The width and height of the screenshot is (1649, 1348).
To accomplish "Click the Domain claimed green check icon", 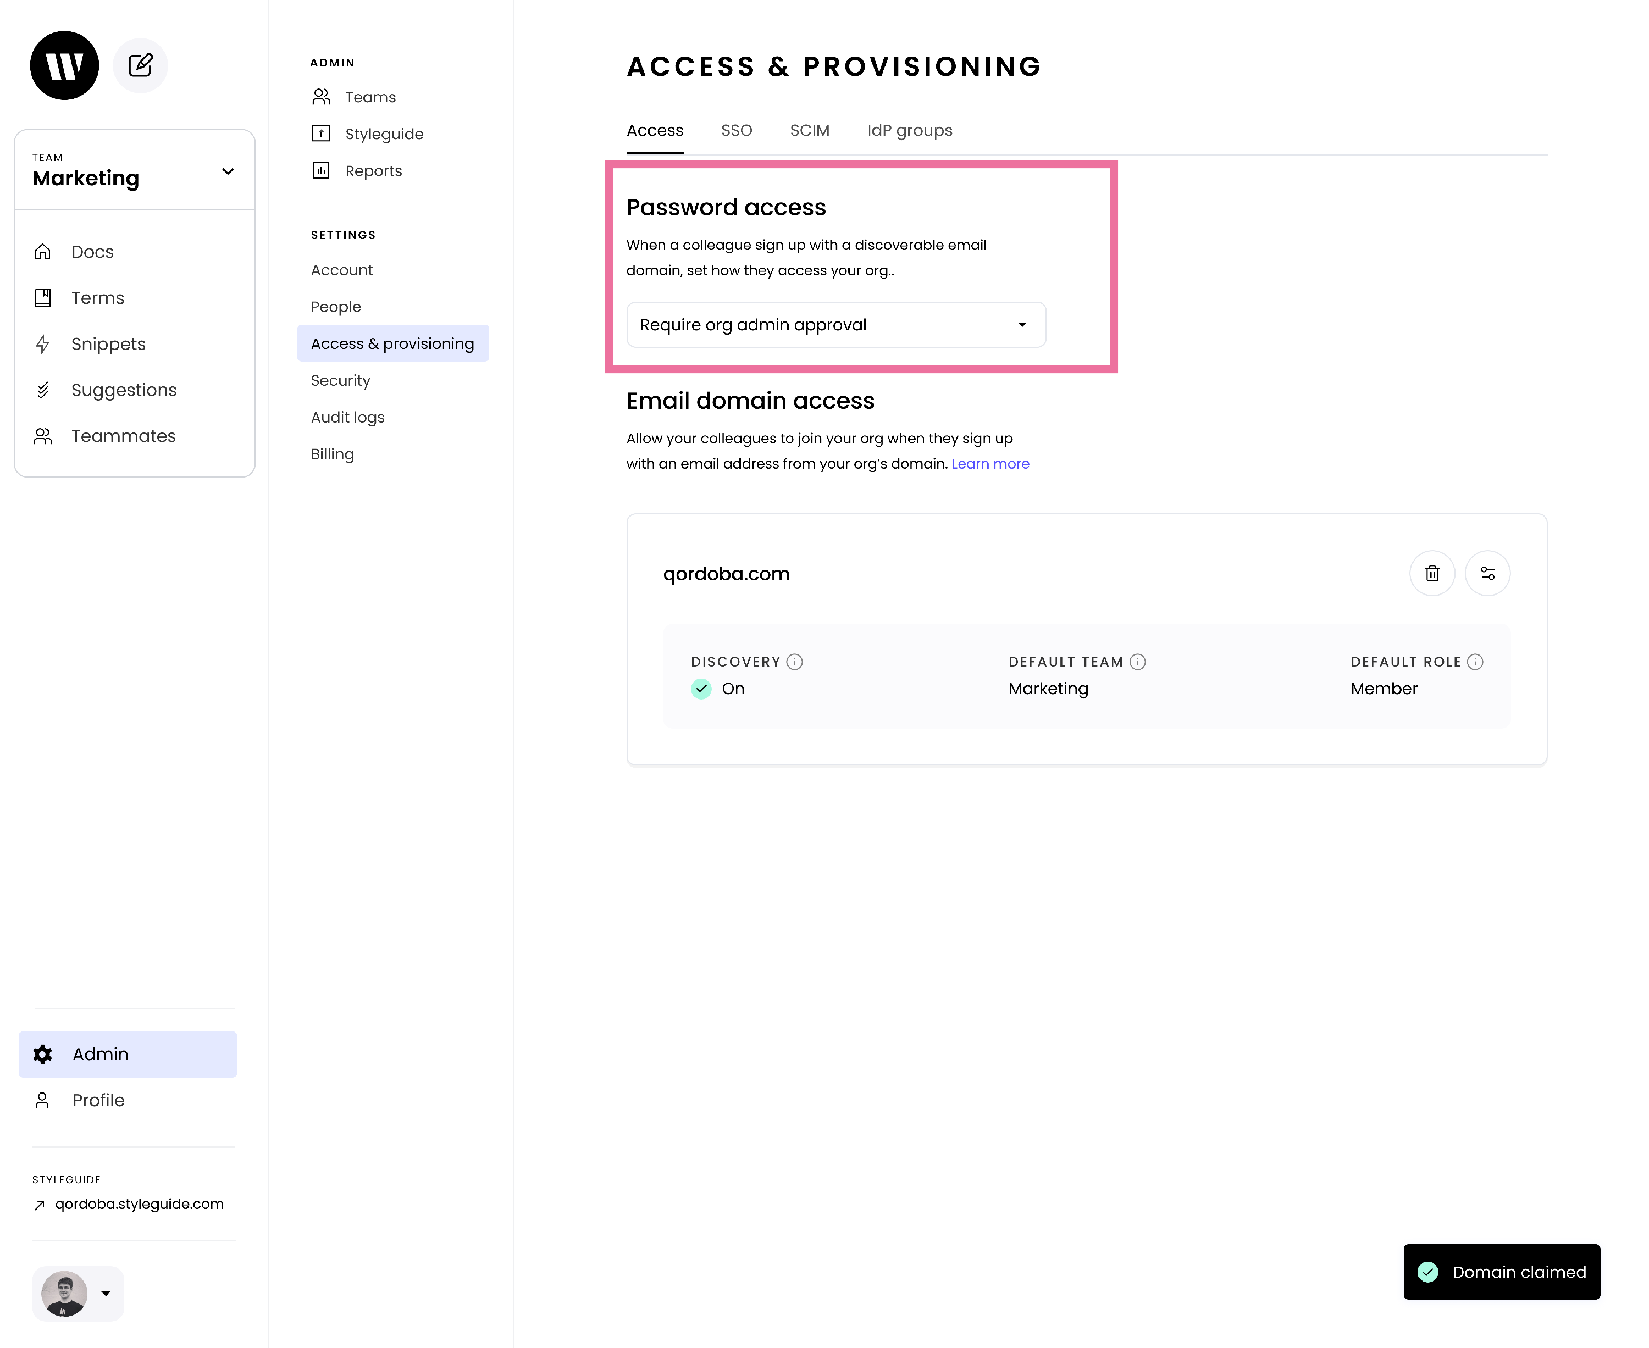I will (1427, 1272).
